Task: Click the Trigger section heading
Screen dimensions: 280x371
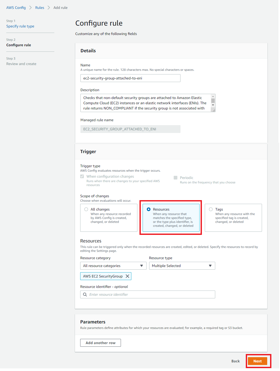Action: [x=88, y=152]
